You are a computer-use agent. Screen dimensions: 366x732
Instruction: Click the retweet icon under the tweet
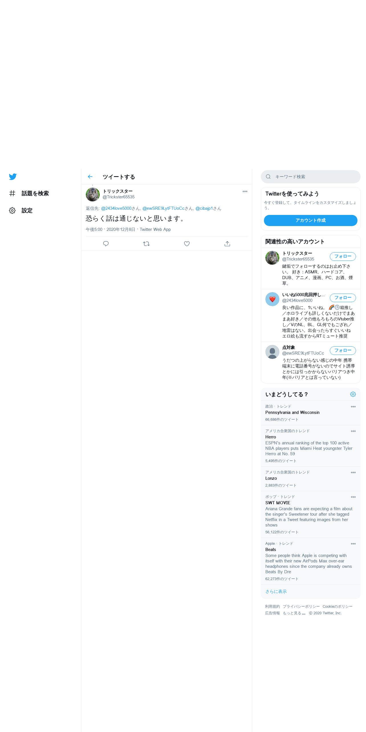tap(146, 244)
